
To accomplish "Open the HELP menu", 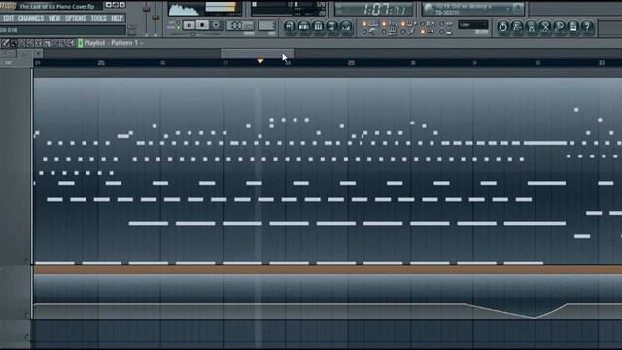I will point(117,18).
